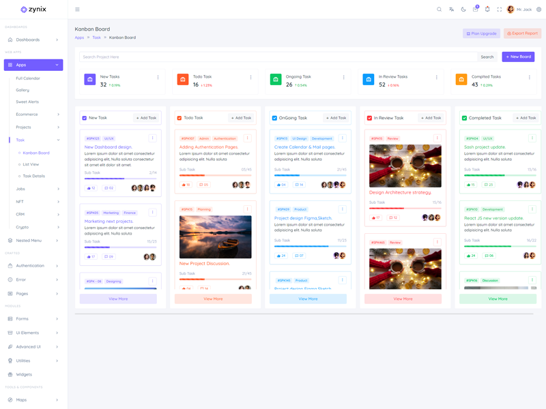Uncheck the In Review Task checkbox

pyautogui.click(x=369, y=118)
